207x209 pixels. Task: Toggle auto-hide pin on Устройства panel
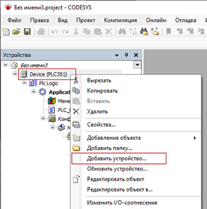click(x=126, y=55)
